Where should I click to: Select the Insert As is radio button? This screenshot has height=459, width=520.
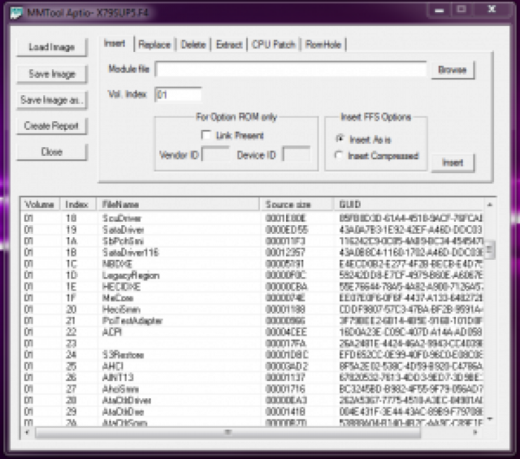click(339, 139)
